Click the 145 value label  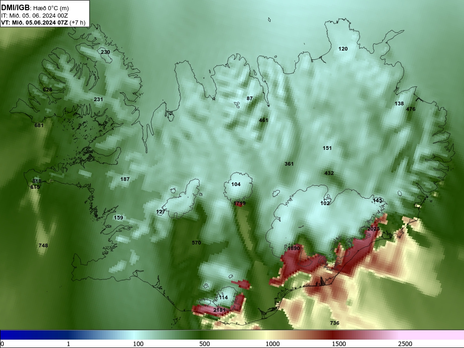coord(377,200)
